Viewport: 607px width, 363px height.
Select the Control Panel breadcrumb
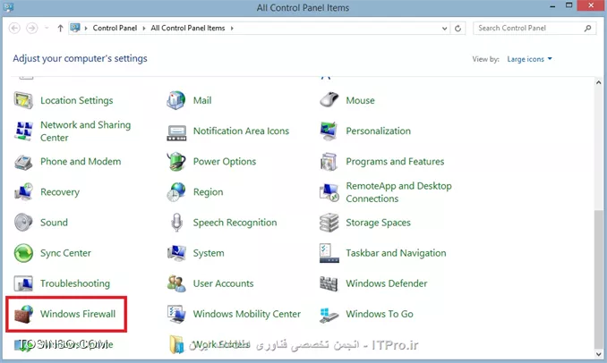pos(115,29)
